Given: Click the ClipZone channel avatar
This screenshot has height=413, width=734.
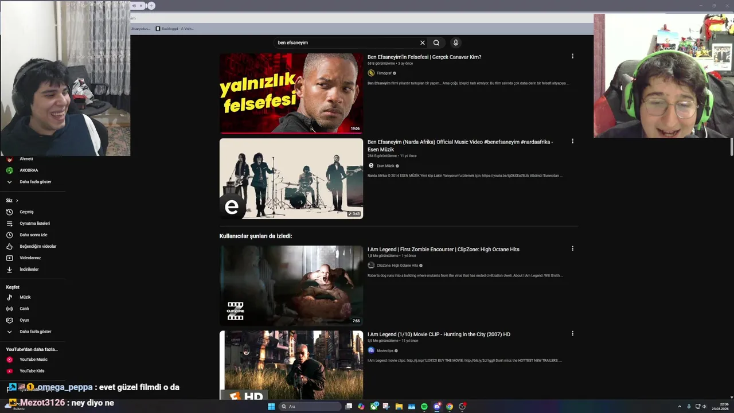Looking at the screenshot, I should (x=371, y=266).
